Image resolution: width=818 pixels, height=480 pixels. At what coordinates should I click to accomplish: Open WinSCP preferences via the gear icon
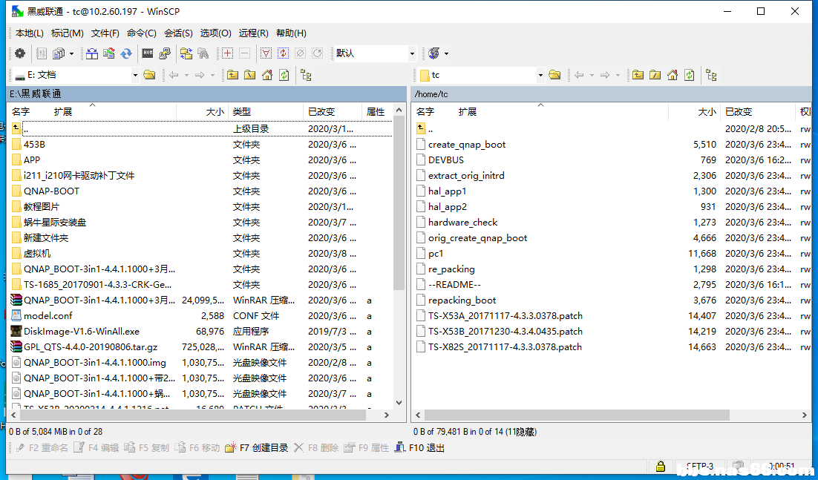[20, 53]
